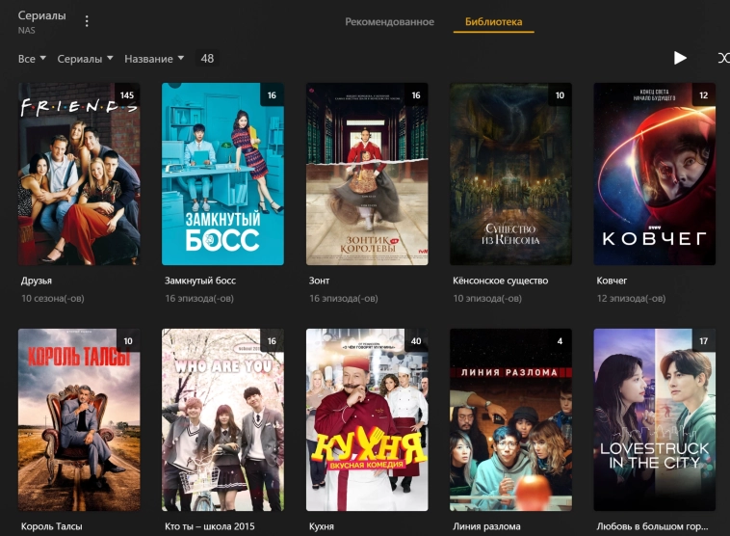Open the Линия разлома poster
This screenshot has height=536, width=730.
[x=510, y=420]
